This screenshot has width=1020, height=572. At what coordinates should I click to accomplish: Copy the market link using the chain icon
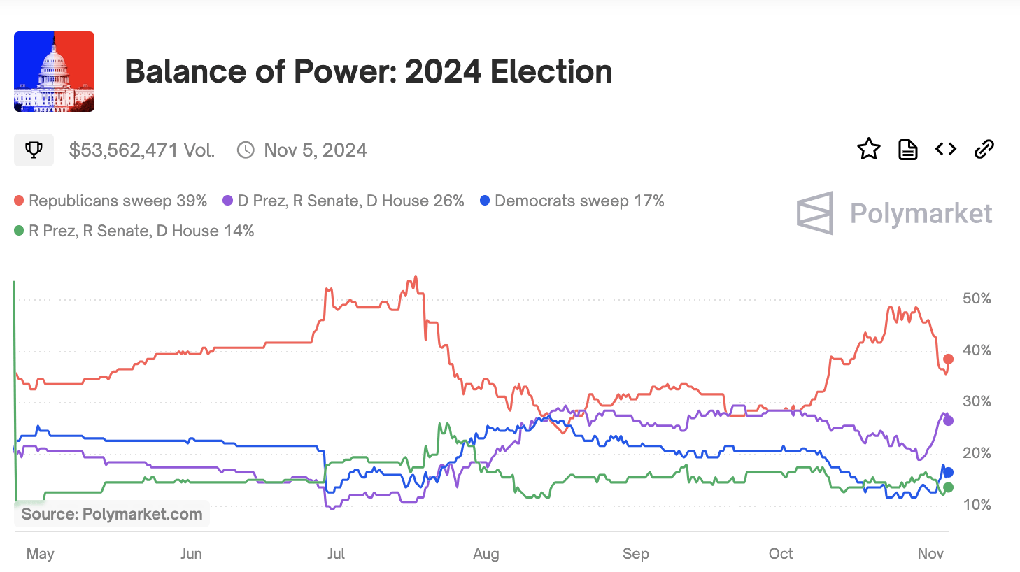984,149
